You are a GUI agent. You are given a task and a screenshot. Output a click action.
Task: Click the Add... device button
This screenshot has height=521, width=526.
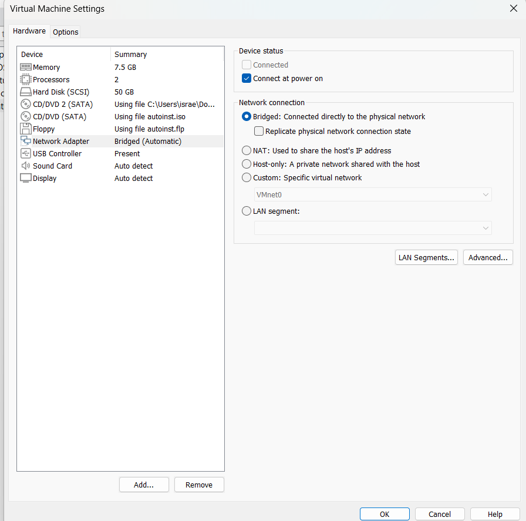[143, 485]
